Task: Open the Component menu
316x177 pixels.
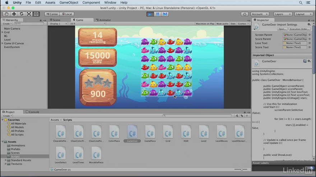Action: pos(91,3)
